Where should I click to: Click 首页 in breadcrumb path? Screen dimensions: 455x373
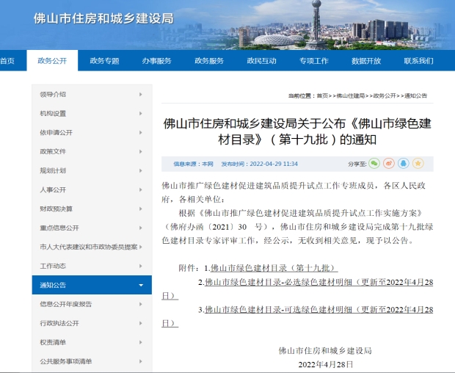322,95
